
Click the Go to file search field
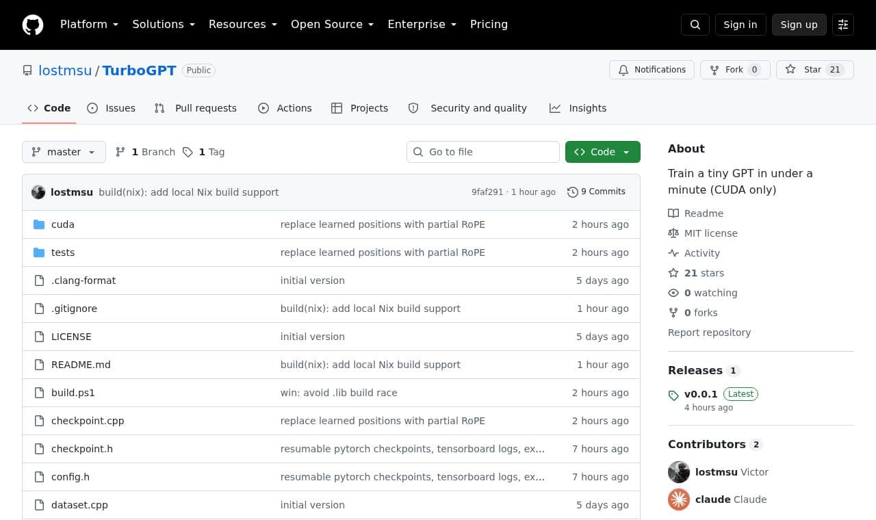pos(483,152)
